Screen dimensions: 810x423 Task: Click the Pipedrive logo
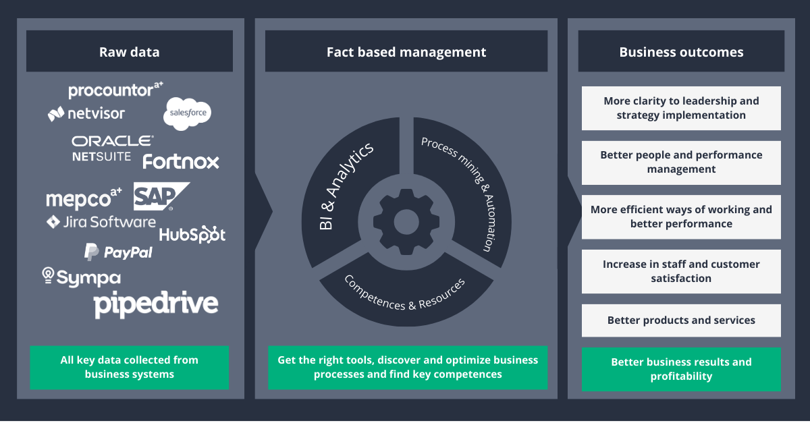click(x=155, y=304)
